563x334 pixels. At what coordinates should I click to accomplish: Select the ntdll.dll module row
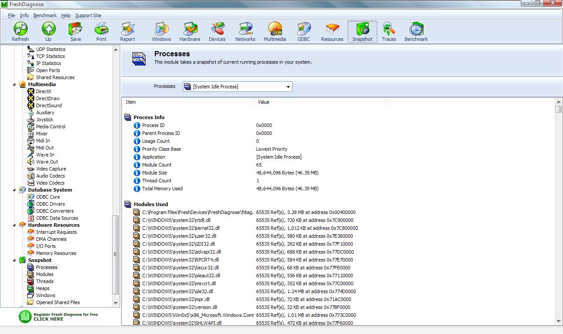click(338, 220)
